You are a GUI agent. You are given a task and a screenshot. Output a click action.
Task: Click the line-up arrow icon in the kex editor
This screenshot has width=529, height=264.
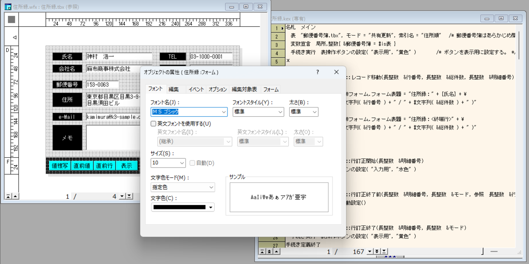tap(276, 252)
